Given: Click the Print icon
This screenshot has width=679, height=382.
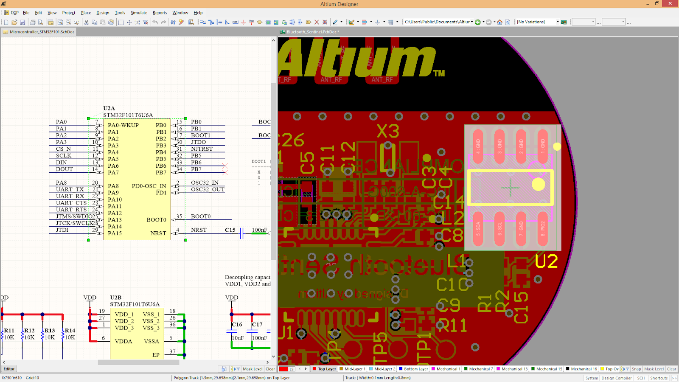Looking at the screenshot, I should (x=33, y=22).
